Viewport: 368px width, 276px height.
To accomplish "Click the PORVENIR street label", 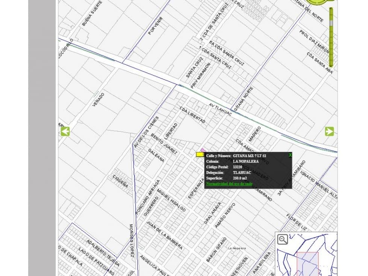I will coord(155,26).
